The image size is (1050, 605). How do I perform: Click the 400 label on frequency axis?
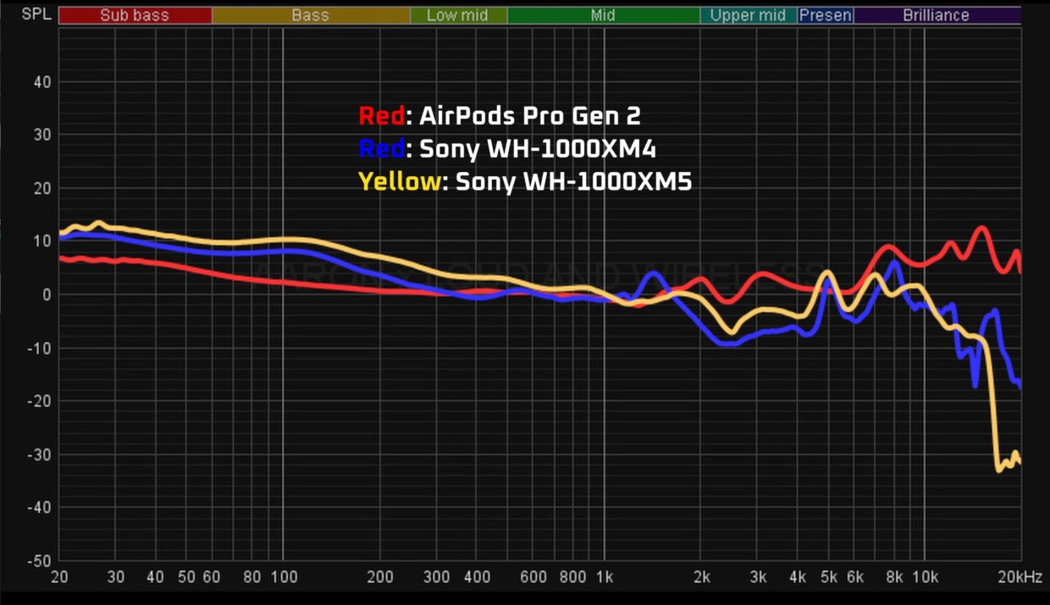(477, 577)
